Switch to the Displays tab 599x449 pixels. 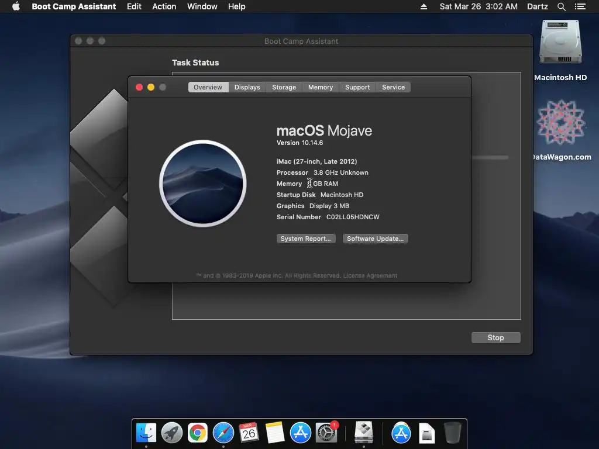coord(247,87)
